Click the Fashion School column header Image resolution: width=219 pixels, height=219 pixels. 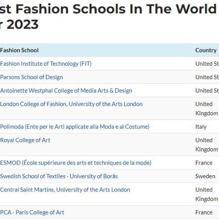(19, 50)
